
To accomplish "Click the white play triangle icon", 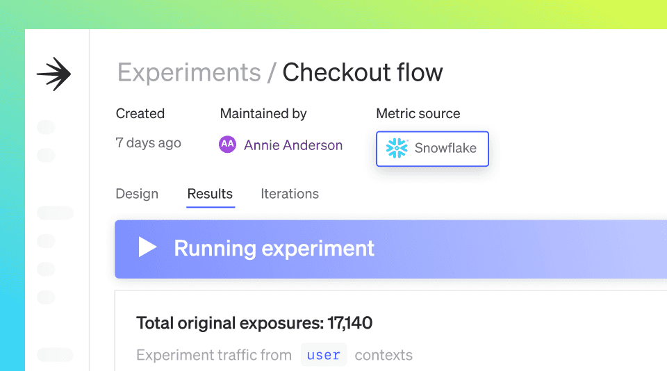I will (x=147, y=247).
